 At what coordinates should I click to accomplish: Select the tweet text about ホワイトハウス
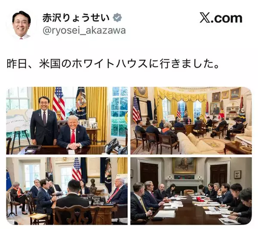click(x=113, y=64)
